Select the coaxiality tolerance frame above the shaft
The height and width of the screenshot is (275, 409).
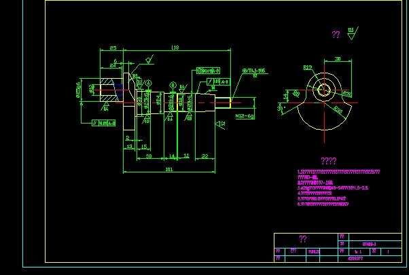(x=209, y=71)
